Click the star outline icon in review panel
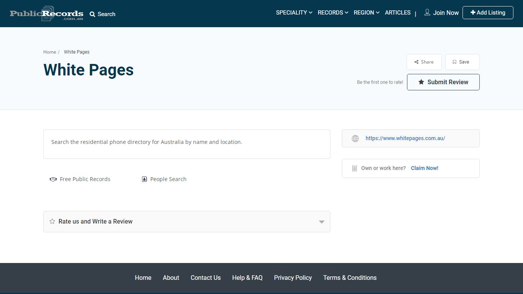This screenshot has height=294, width=523. pos(52,221)
